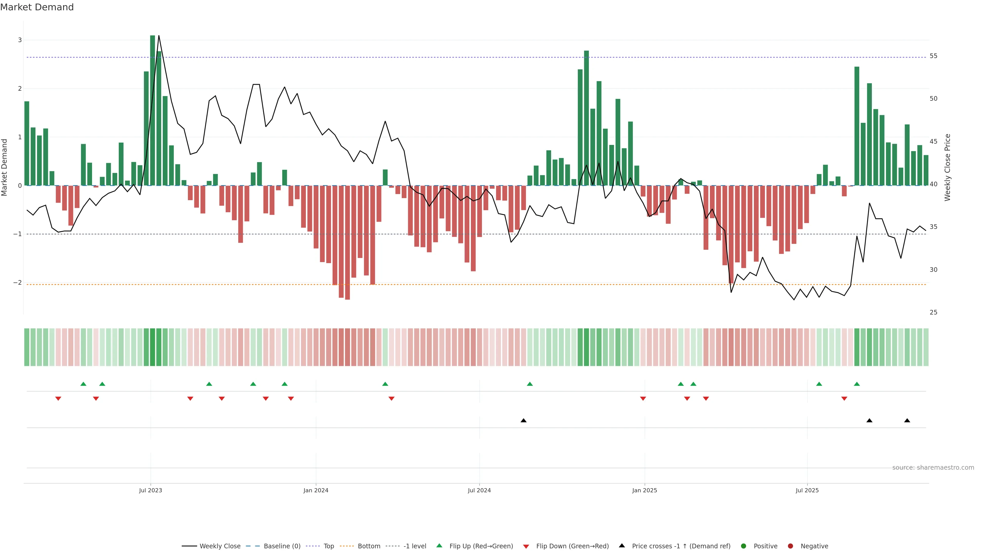Click the first black triangle marker after Jul 2024
The height and width of the screenshot is (555, 987).
pos(523,421)
